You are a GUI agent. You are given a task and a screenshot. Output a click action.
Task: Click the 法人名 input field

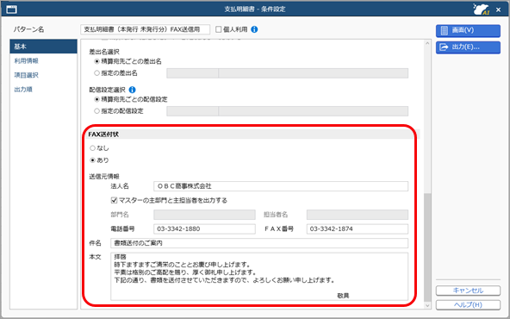pyautogui.click(x=281, y=186)
